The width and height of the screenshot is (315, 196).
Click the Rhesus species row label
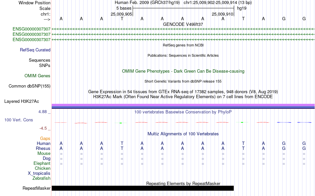[43, 148]
